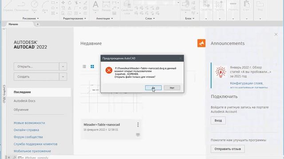Choose the Ellipse draw tool
The image size is (284, 159).
pos(53,8)
